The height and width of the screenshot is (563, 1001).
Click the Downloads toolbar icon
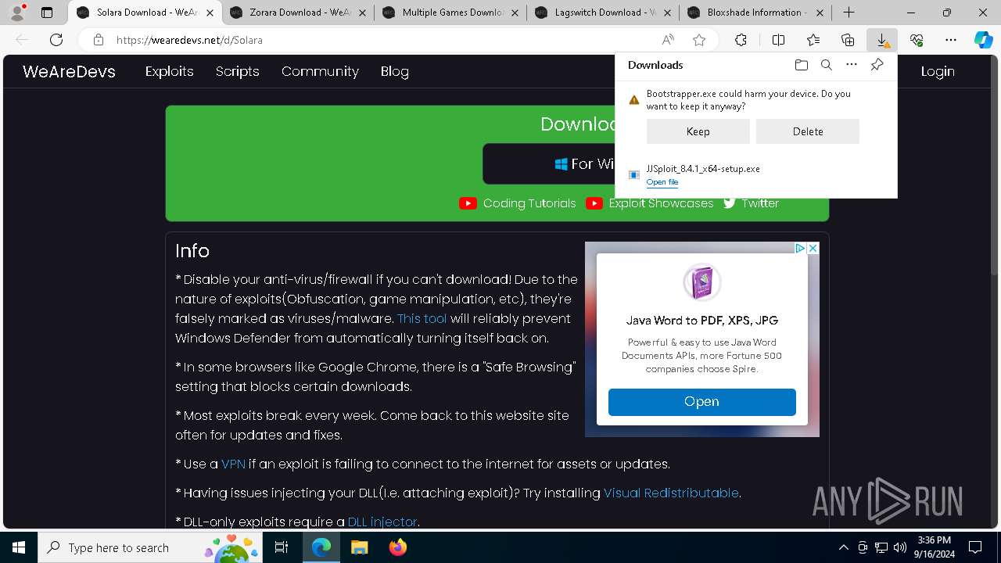pyautogui.click(x=882, y=40)
